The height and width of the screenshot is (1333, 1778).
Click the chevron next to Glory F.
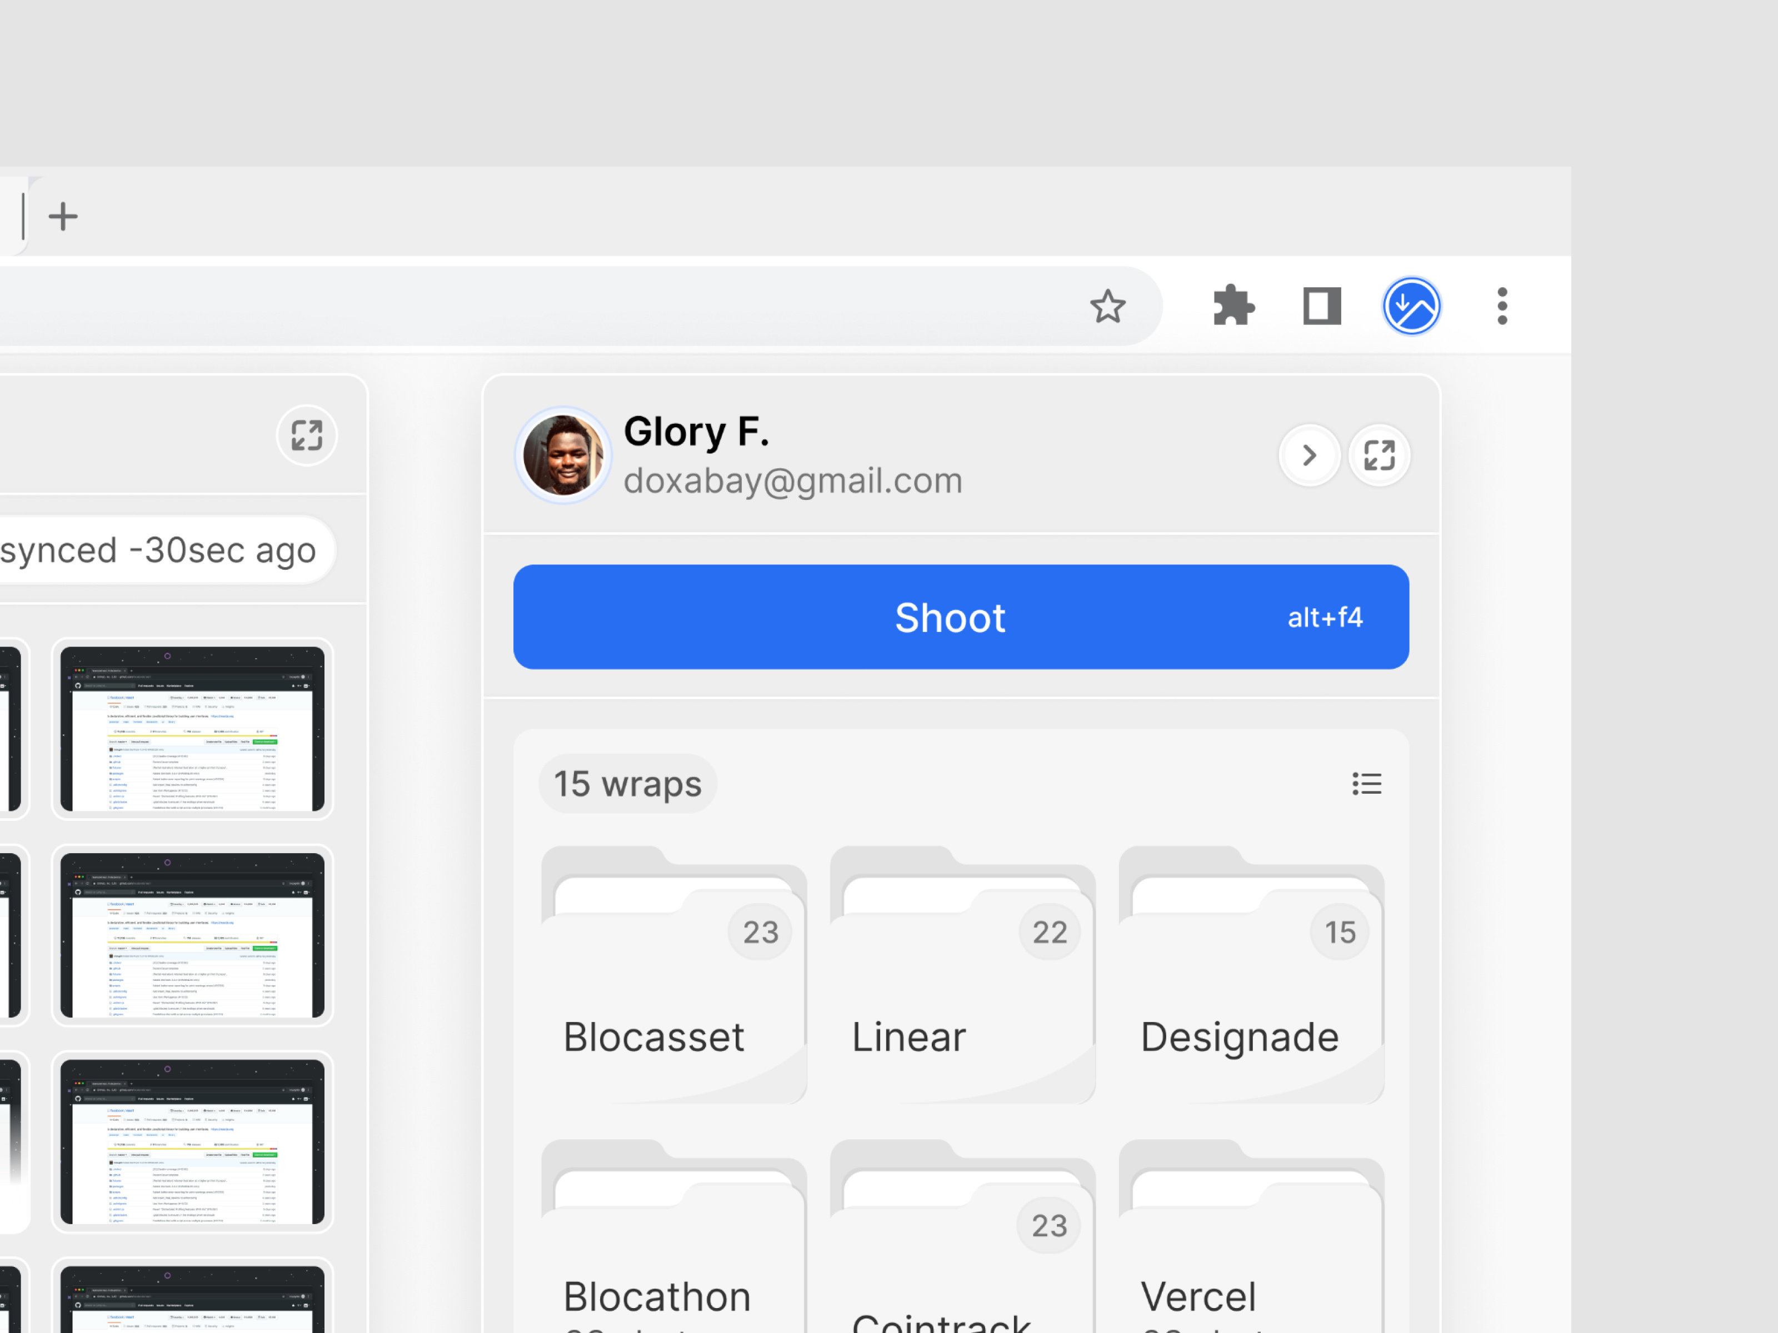(1310, 455)
